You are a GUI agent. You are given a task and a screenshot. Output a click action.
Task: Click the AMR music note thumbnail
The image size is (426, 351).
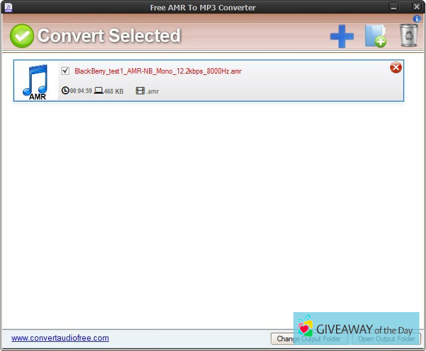[x=36, y=81]
